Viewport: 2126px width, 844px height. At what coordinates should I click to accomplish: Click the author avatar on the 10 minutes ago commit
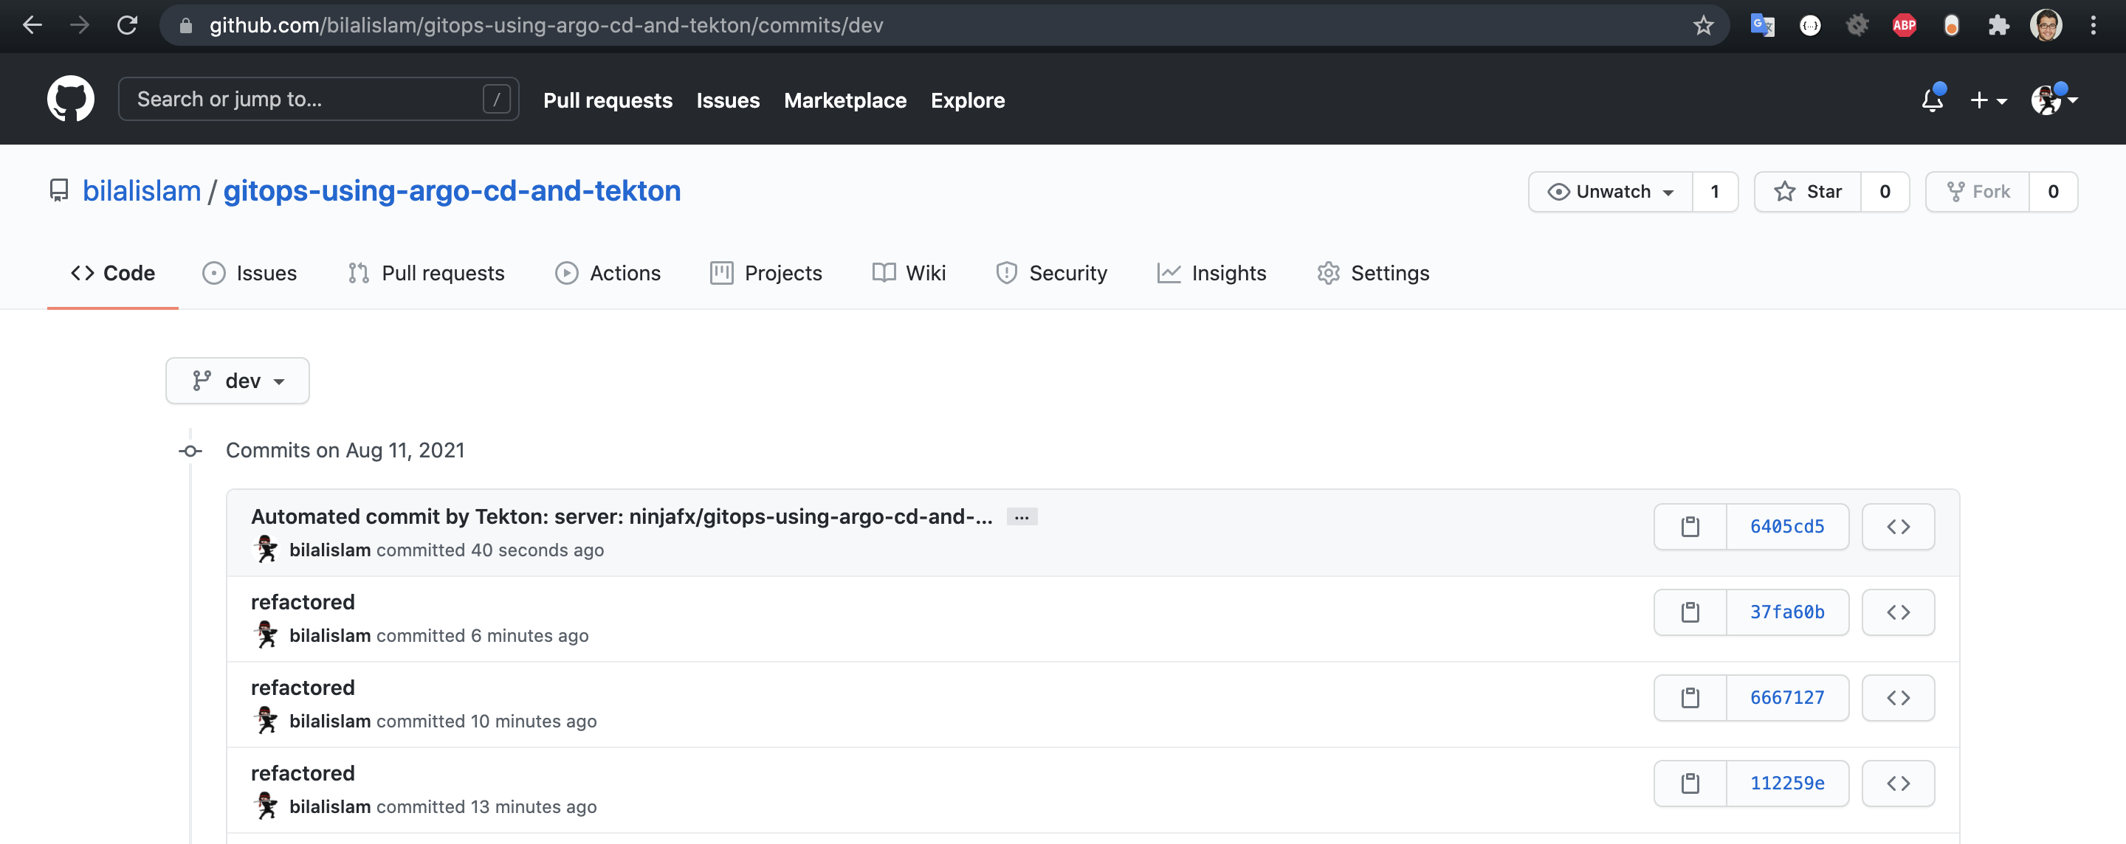[266, 720]
